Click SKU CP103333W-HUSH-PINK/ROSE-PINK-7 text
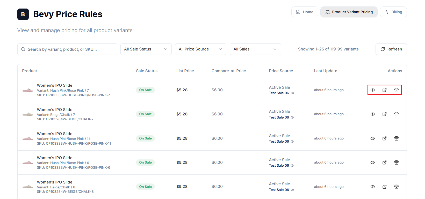The image size is (425, 199). coord(74,95)
